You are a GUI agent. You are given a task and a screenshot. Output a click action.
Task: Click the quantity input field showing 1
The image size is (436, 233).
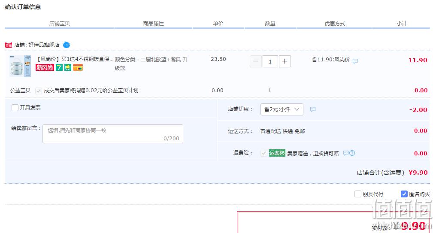[270, 61]
